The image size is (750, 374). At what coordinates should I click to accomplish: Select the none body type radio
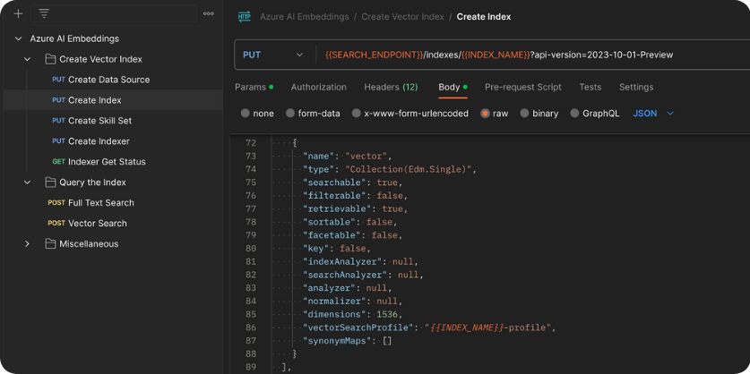pos(246,114)
